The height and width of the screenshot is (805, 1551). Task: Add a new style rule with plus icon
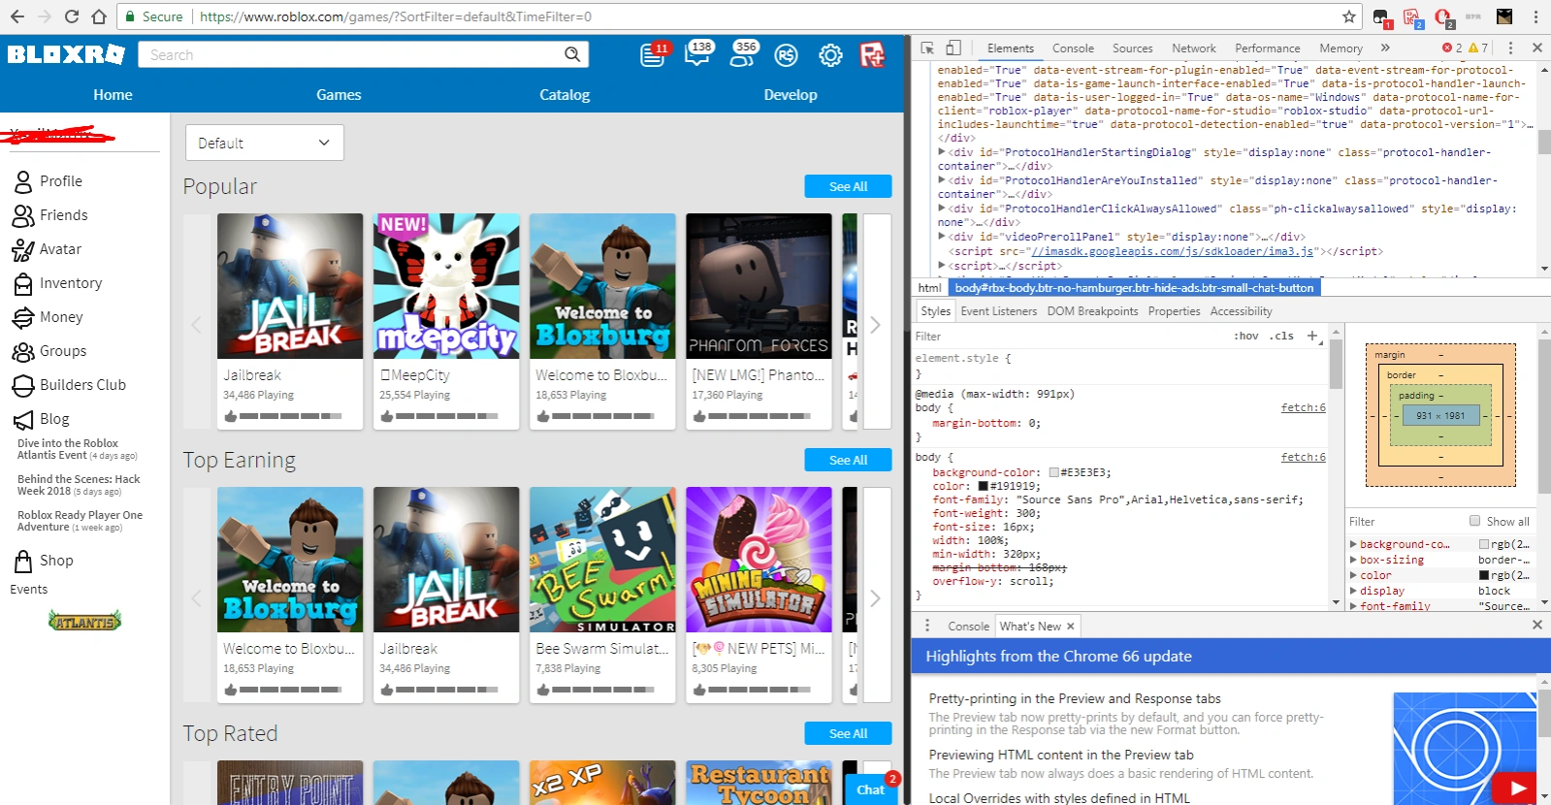coord(1312,336)
